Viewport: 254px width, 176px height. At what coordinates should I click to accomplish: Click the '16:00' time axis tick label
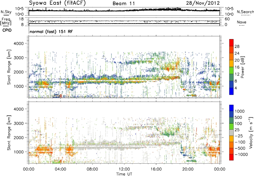[156, 169]
